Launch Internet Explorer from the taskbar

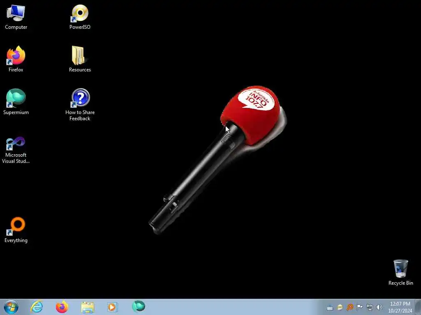click(x=37, y=307)
